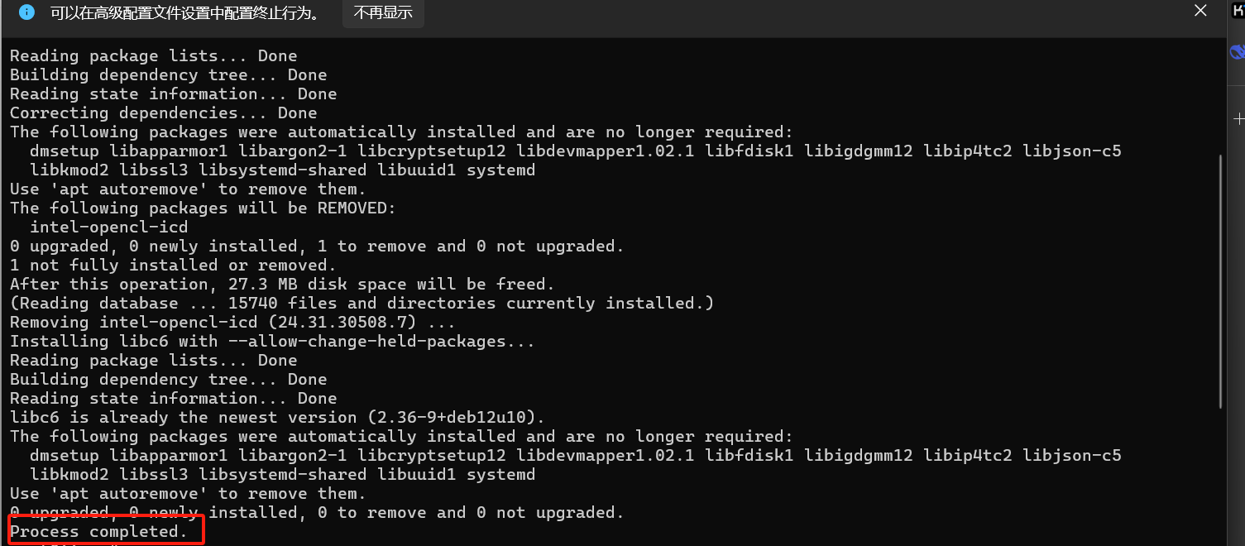Click the notification text about 高级配置文件设置

pos(184,13)
